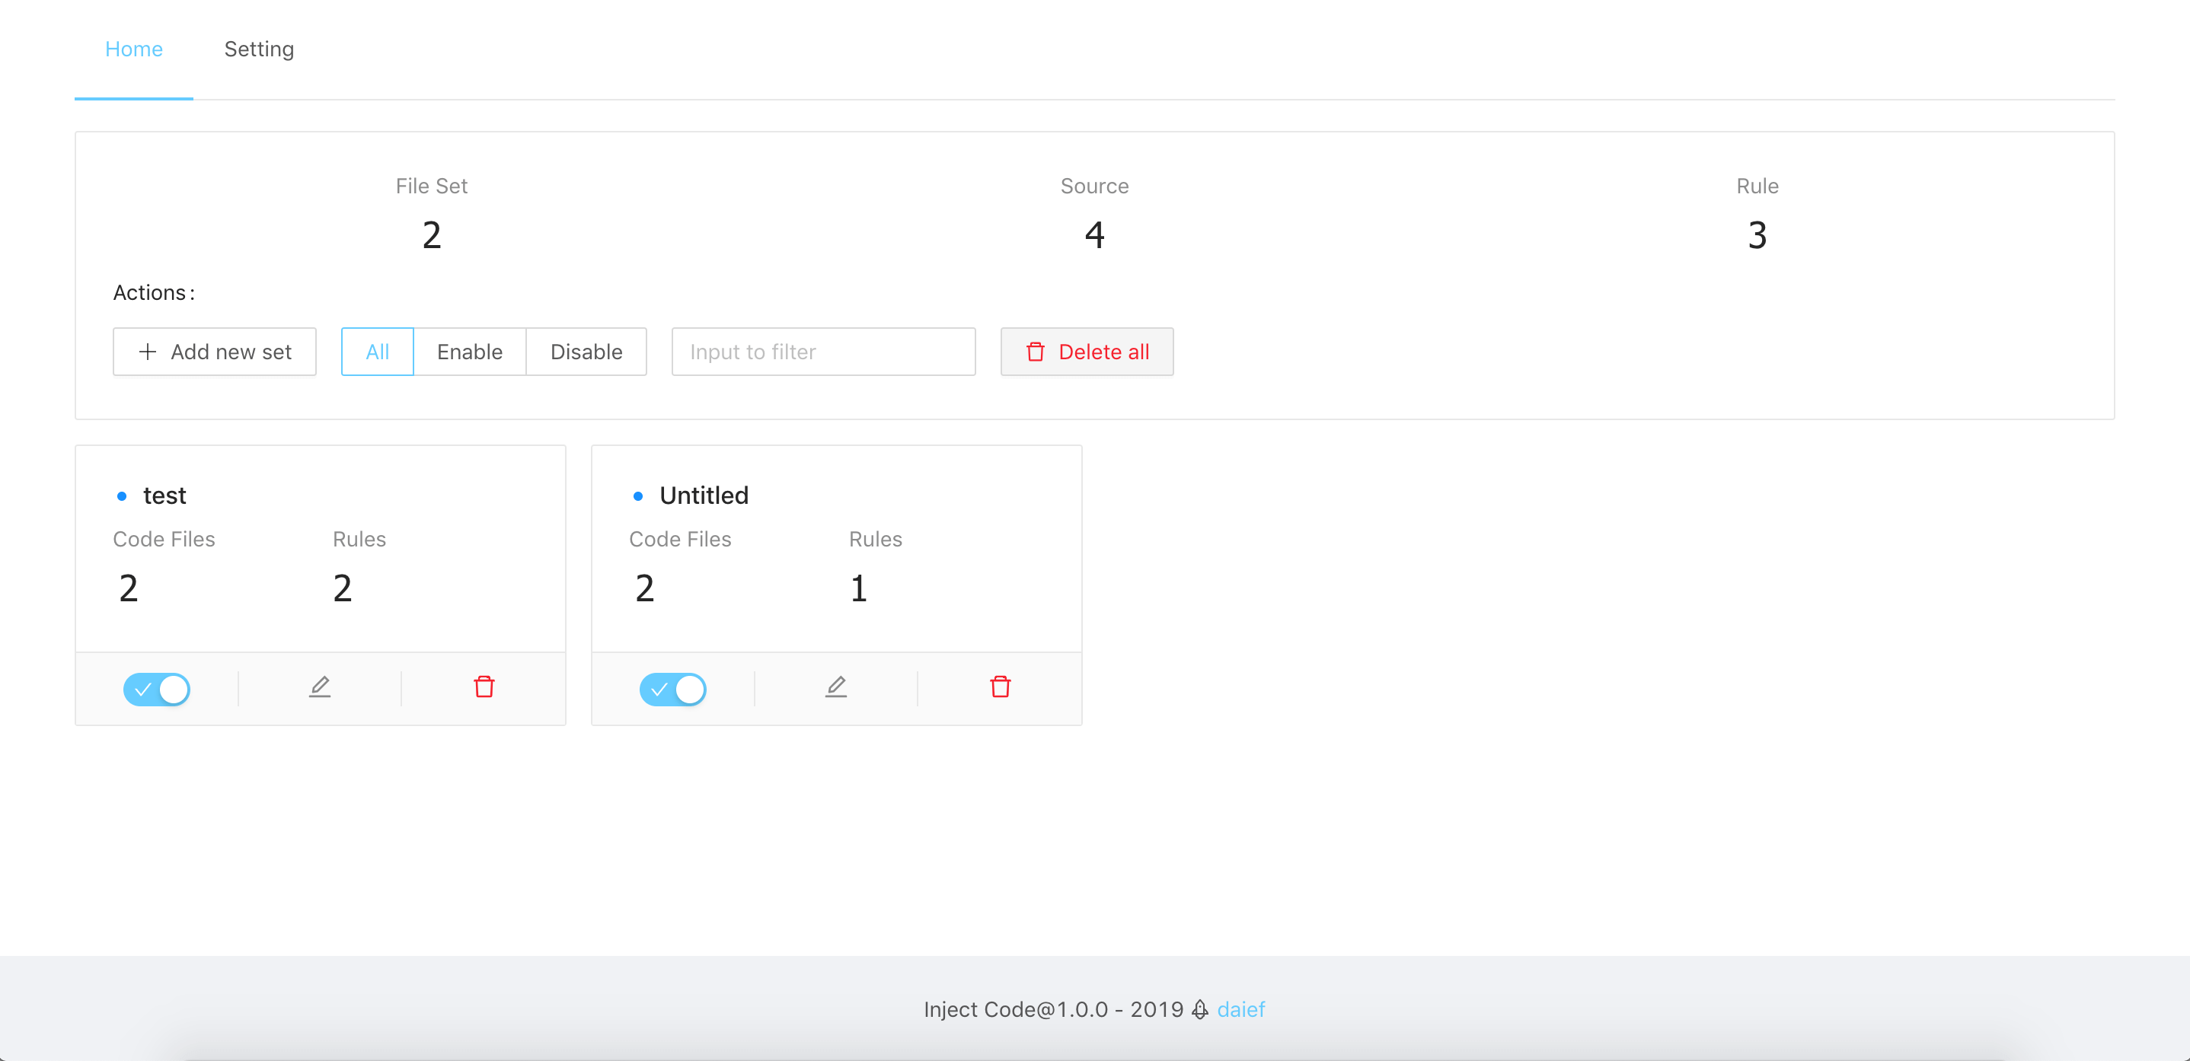The width and height of the screenshot is (2190, 1061).
Task: Open the Home tab
Action: [133, 49]
